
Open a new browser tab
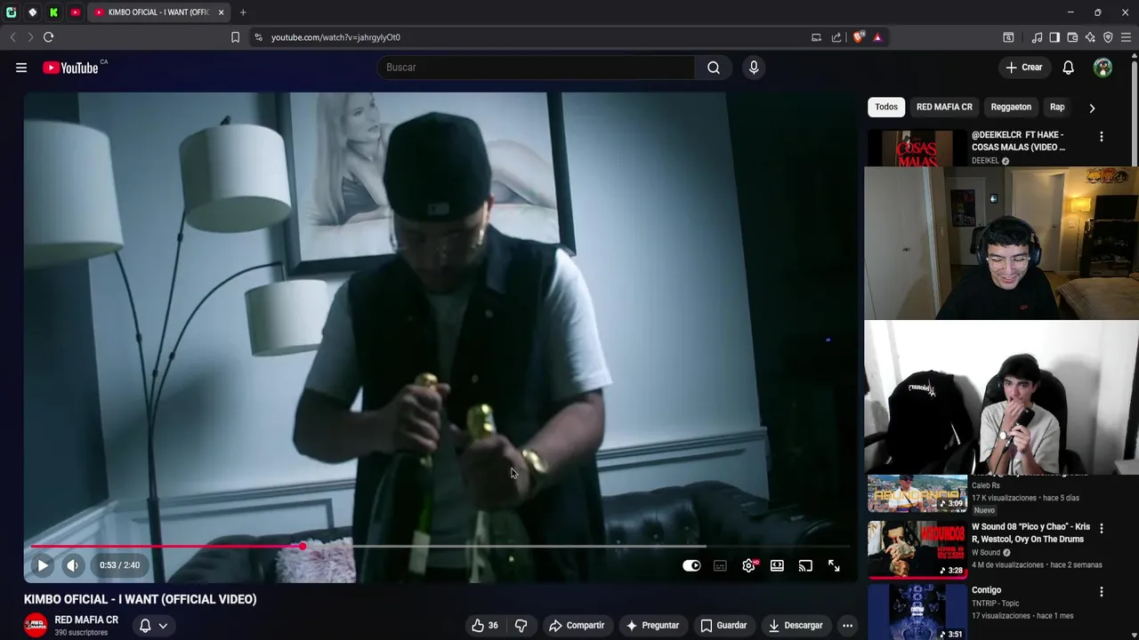243,12
